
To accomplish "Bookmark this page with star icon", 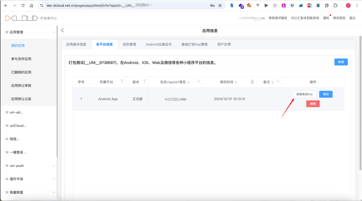I will [x=220, y=6].
